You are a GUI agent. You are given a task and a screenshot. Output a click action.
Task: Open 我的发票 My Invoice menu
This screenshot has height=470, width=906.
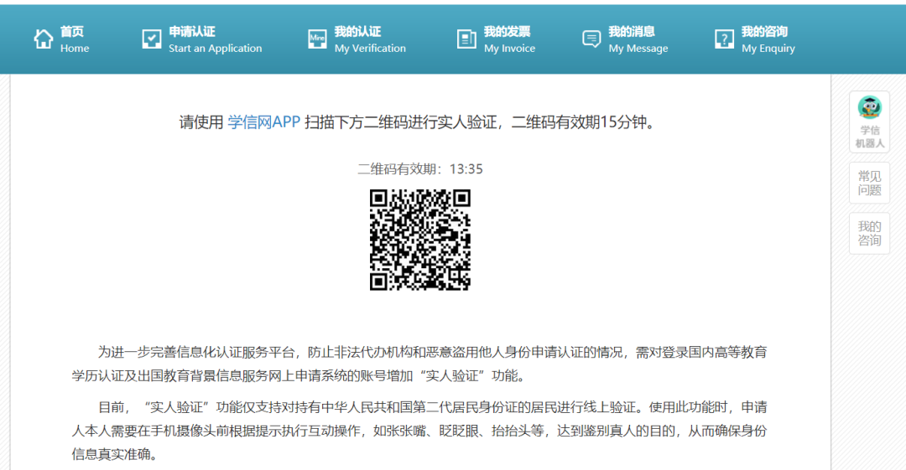496,39
